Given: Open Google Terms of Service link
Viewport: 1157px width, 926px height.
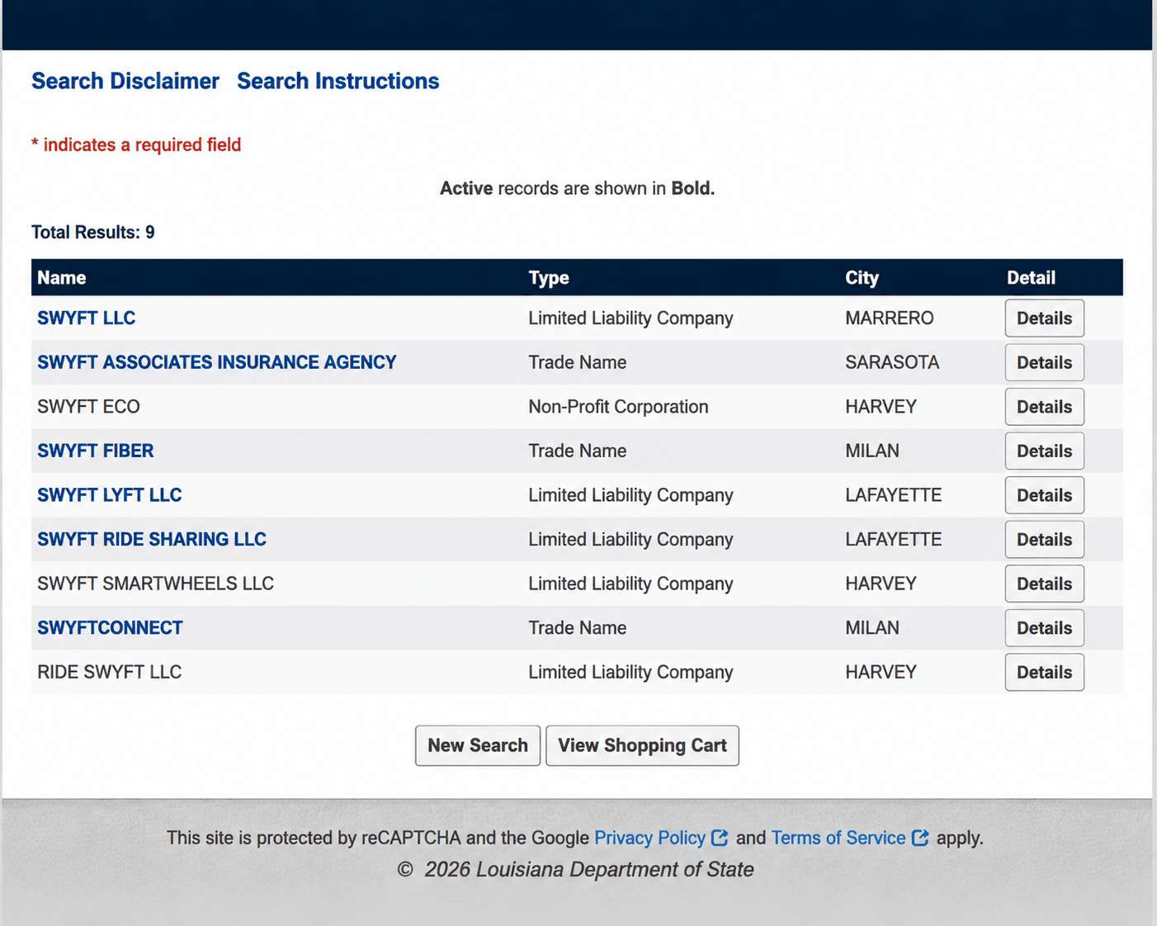Looking at the screenshot, I should click(x=838, y=838).
